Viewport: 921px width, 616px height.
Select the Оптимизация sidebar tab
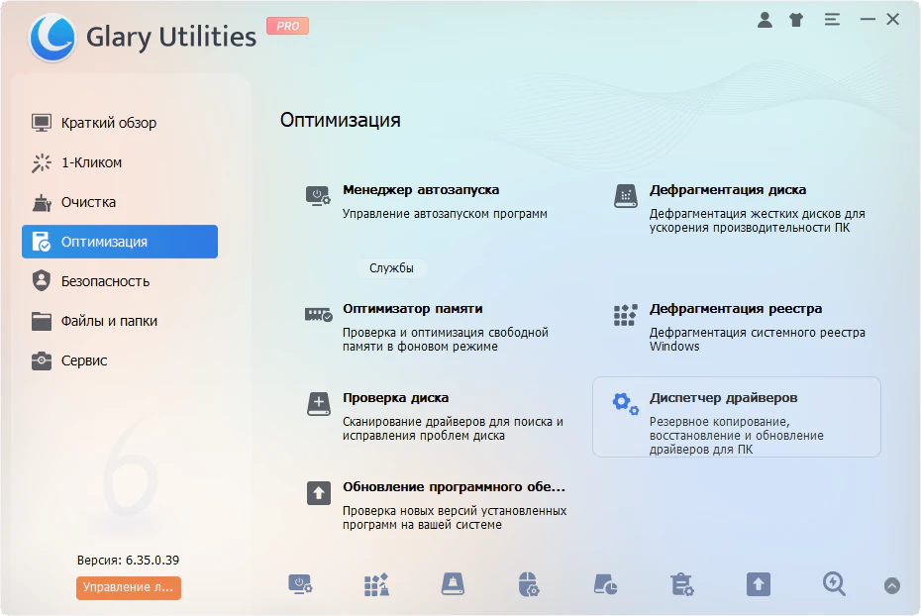coord(120,242)
